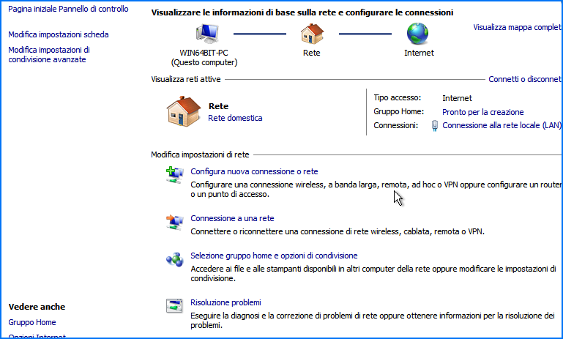
Task: Click description starting 'Accedere ai file'
Action: 373,274
